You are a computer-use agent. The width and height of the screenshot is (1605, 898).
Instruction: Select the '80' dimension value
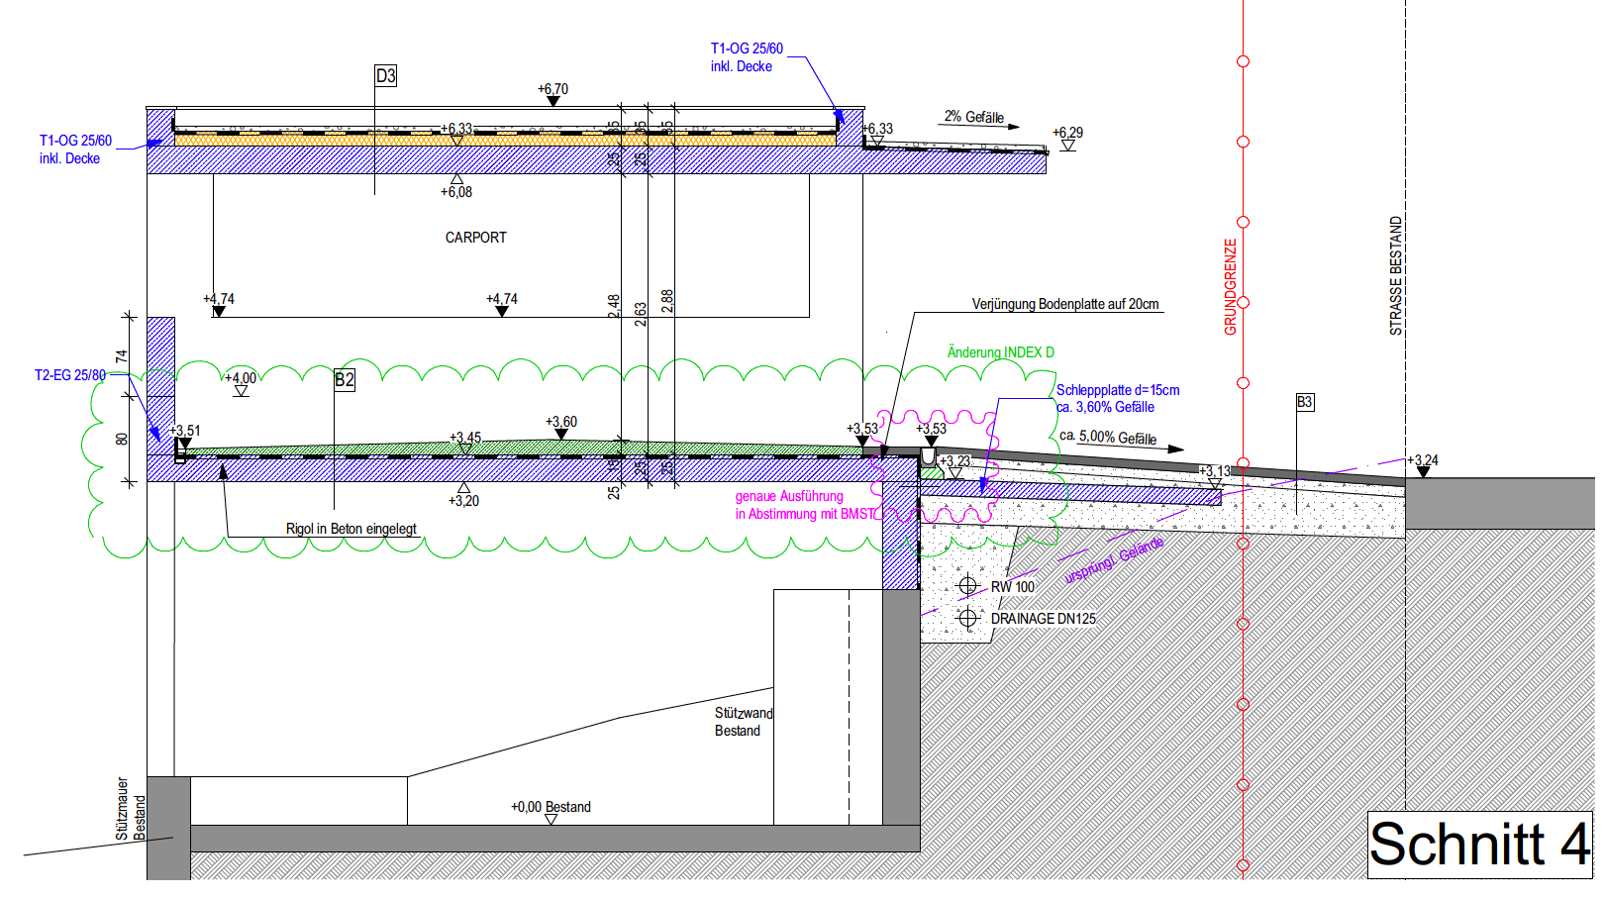tap(121, 439)
